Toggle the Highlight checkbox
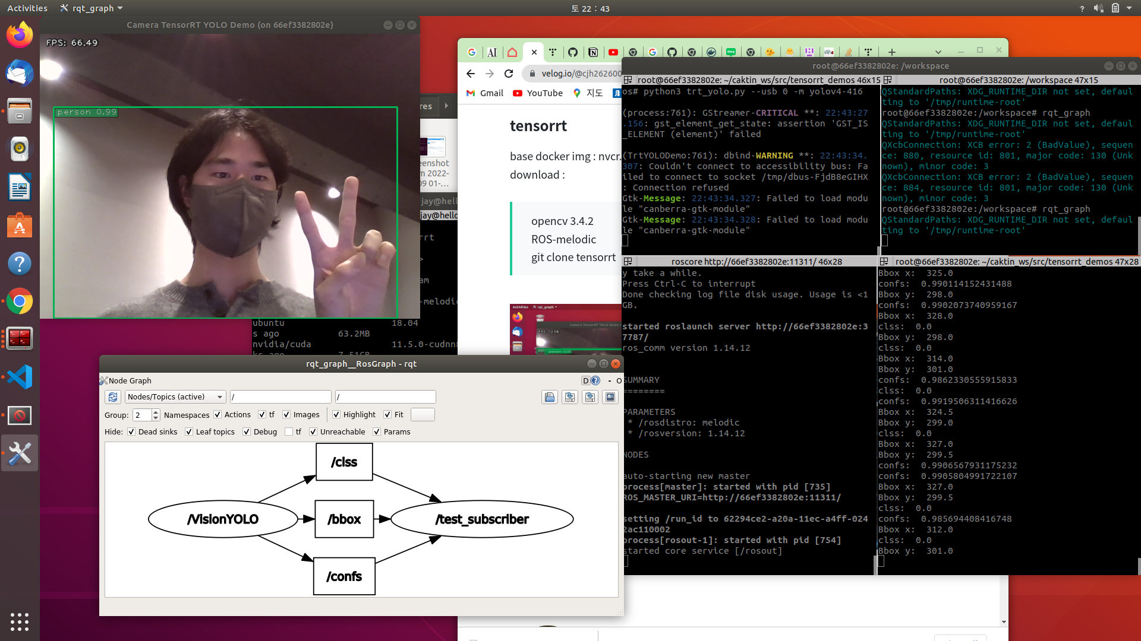 click(x=336, y=415)
